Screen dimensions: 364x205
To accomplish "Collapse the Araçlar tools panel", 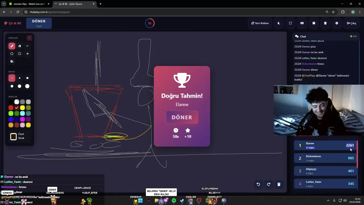I will (29, 38).
